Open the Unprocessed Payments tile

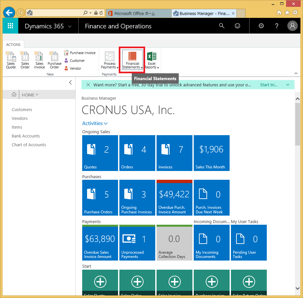click(137, 243)
